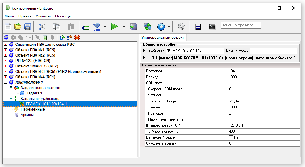305x167 pixels.
Task: Open the console terminal icon
Action: point(212,27)
